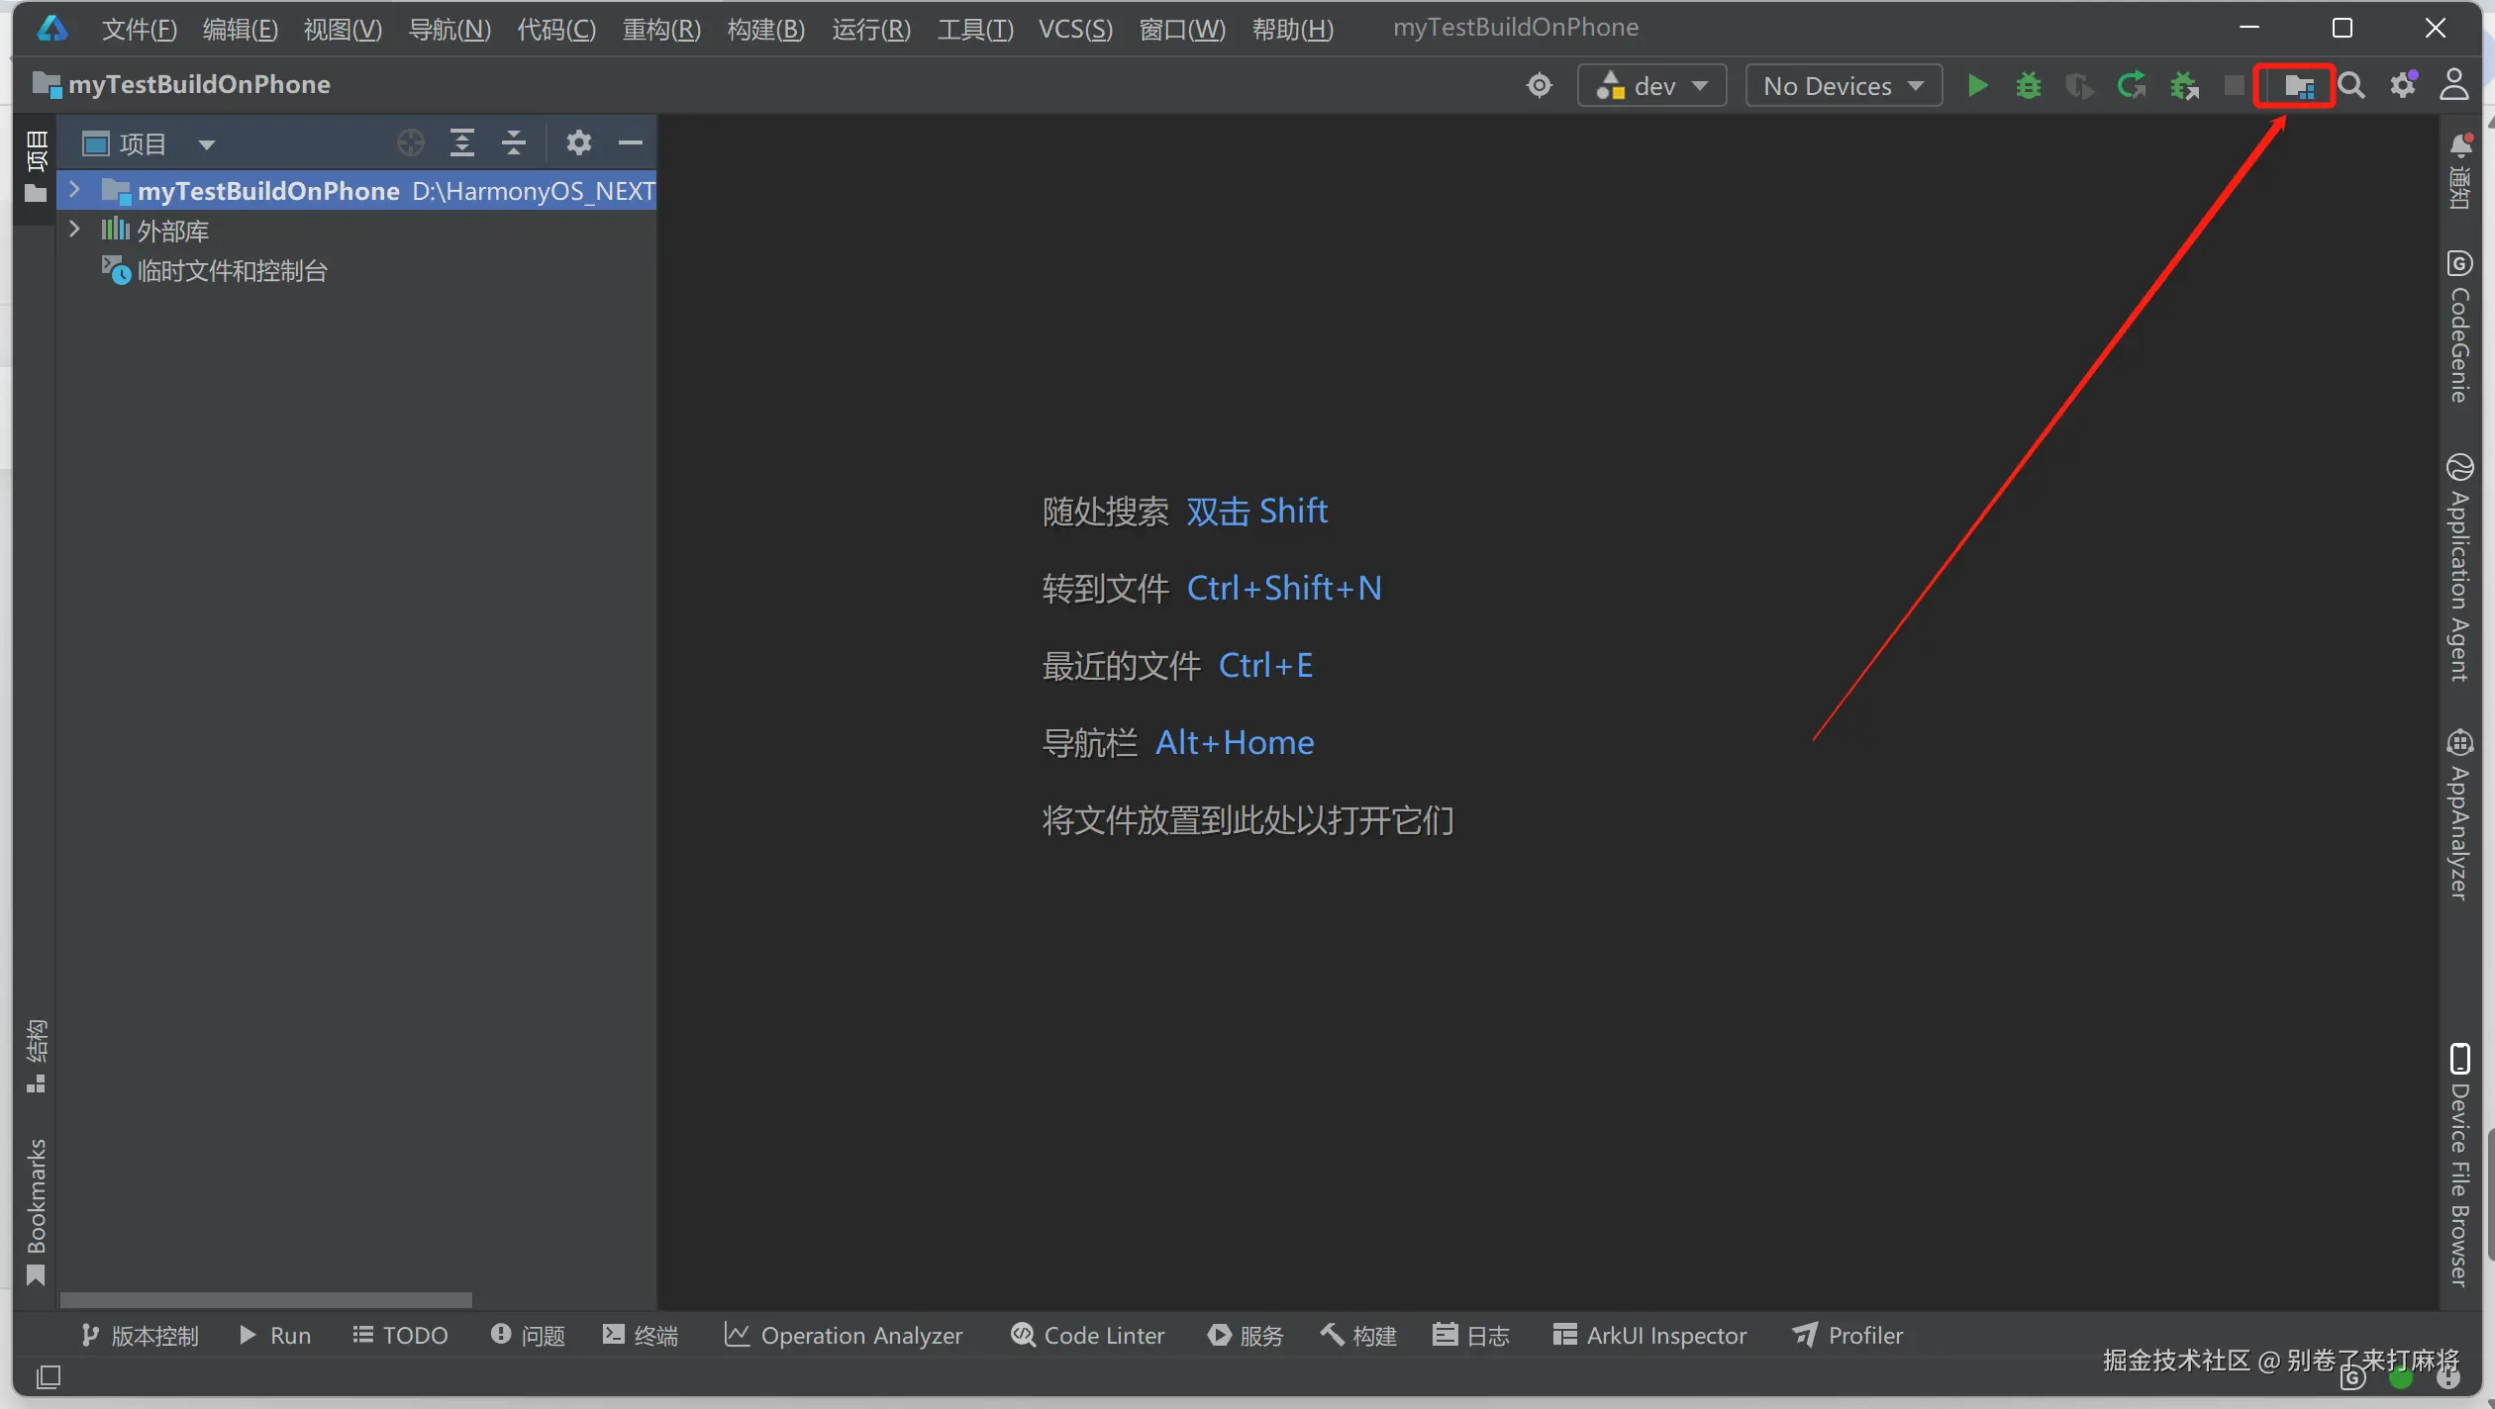Click the green Run play button
Image resolution: width=2495 pixels, height=1409 pixels.
[1977, 86]
